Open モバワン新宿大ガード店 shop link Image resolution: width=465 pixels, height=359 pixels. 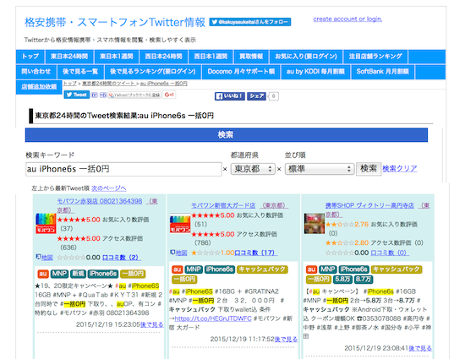click(223, 205)
